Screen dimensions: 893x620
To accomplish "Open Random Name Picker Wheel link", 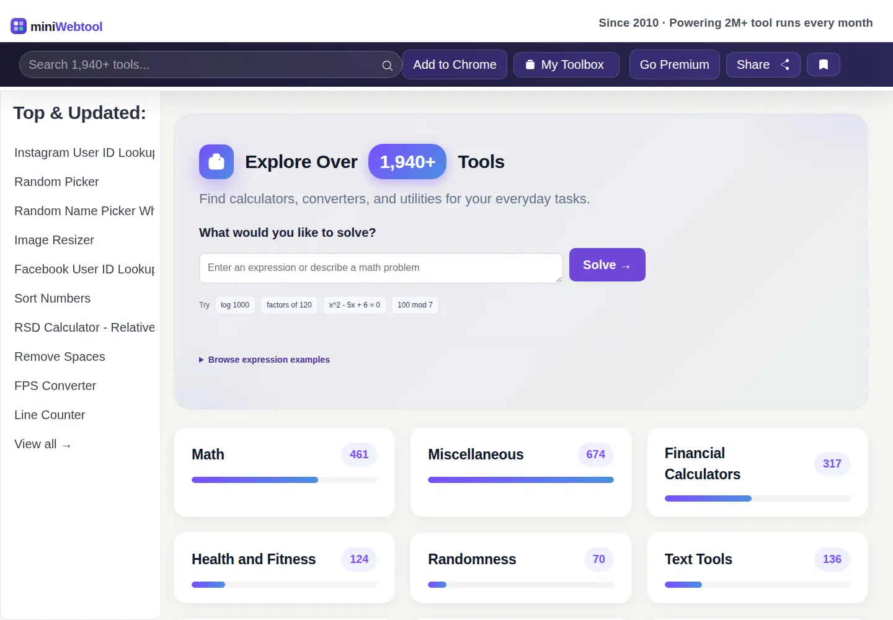I will click(x=84, y=211).
